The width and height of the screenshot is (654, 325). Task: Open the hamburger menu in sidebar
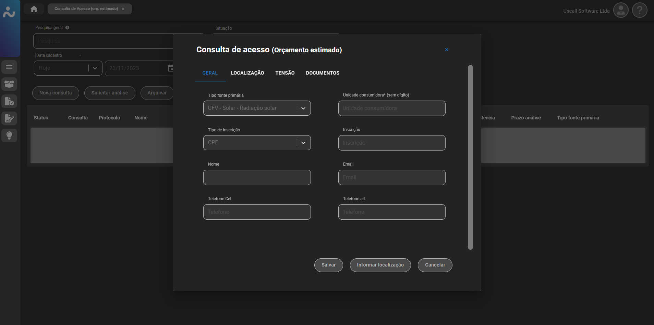coord(9,67)
